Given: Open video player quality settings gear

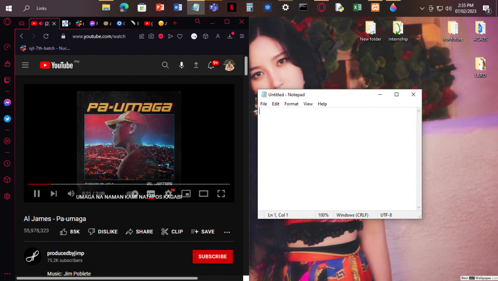Looking at the screenshot, I should [168, 193].
